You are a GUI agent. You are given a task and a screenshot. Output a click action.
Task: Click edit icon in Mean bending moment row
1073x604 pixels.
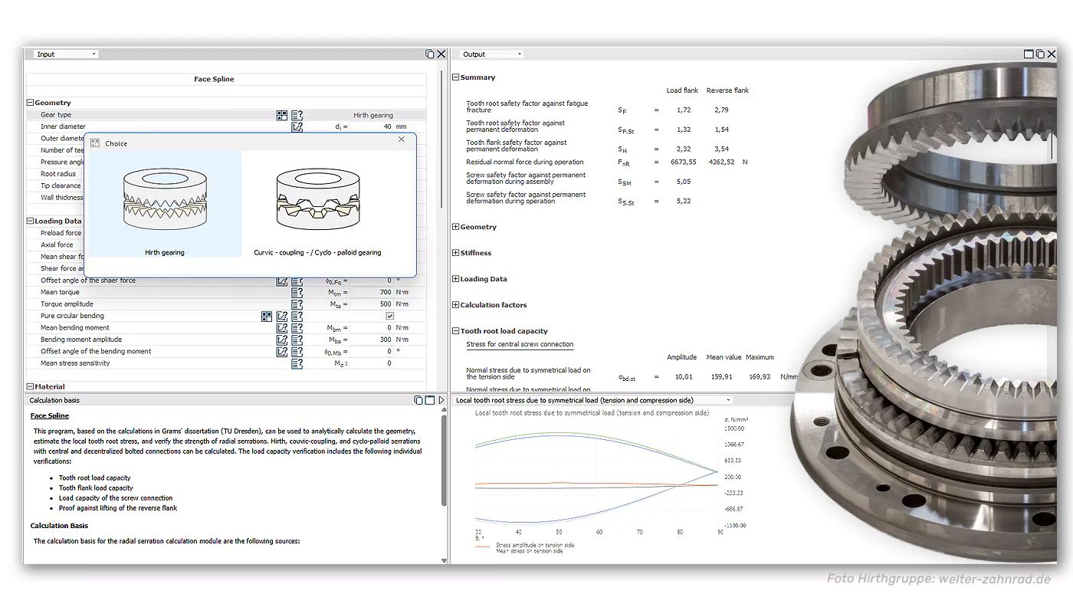282,328
